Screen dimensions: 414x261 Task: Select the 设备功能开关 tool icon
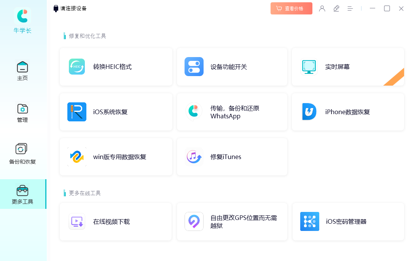(194, 67)
